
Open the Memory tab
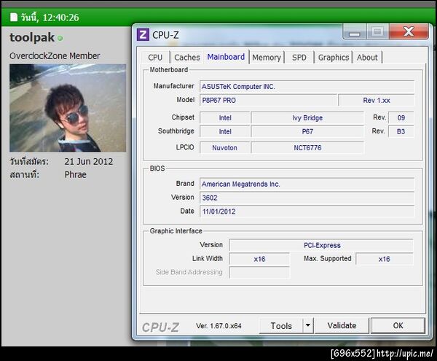(x=267, y=58)
